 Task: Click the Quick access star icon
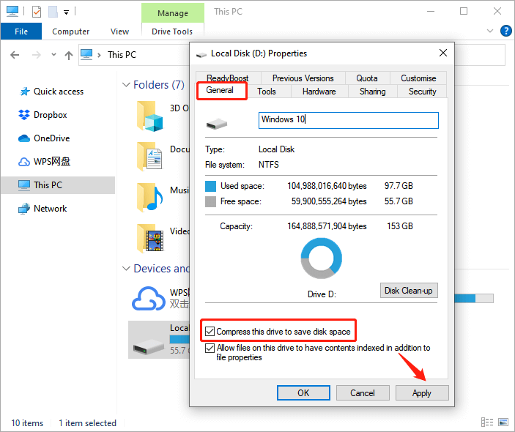(24, 92)
